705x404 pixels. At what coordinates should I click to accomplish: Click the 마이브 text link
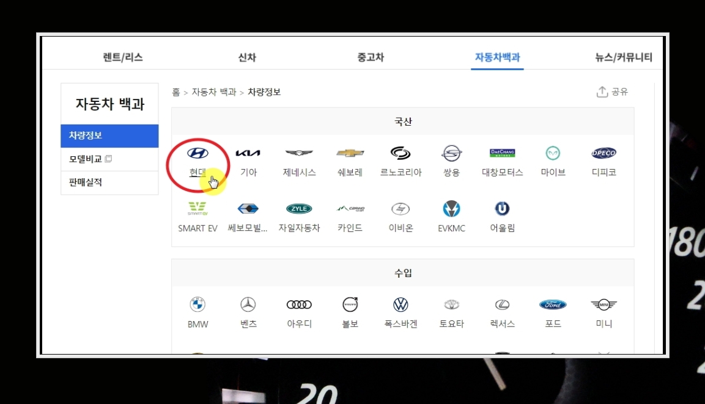tap(553, 172)
